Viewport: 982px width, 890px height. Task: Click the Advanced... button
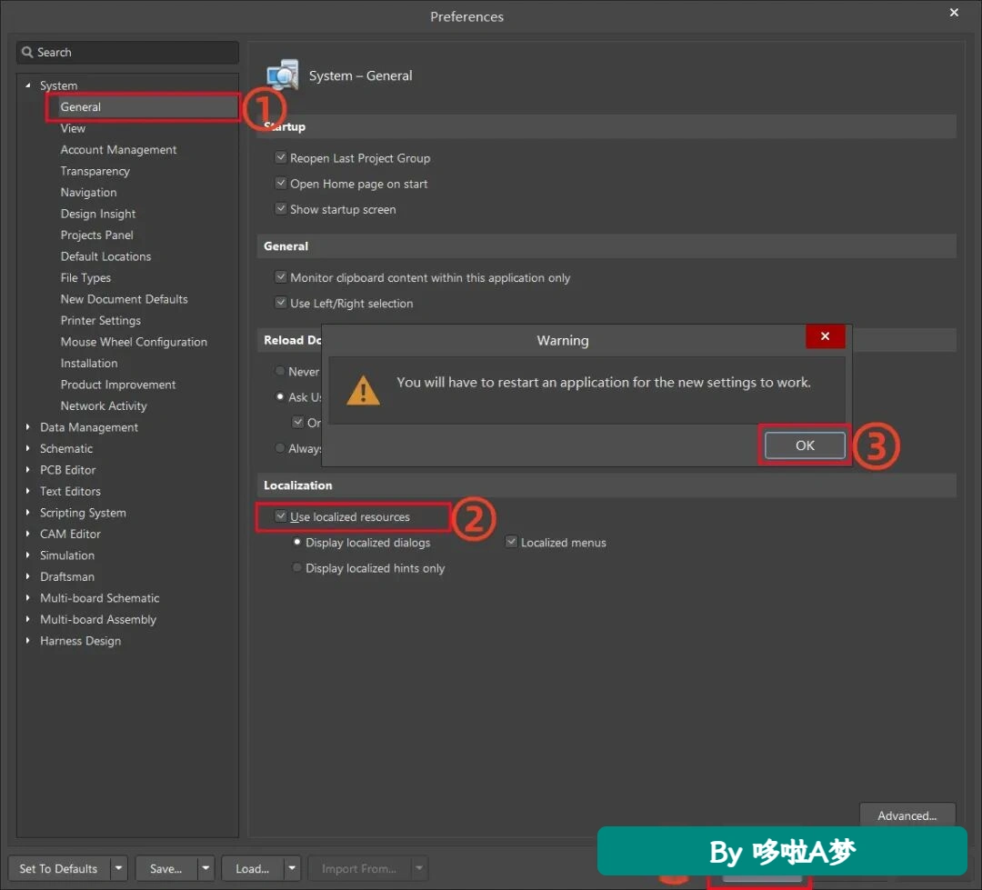pyautogui.click(x=907, y=815)
